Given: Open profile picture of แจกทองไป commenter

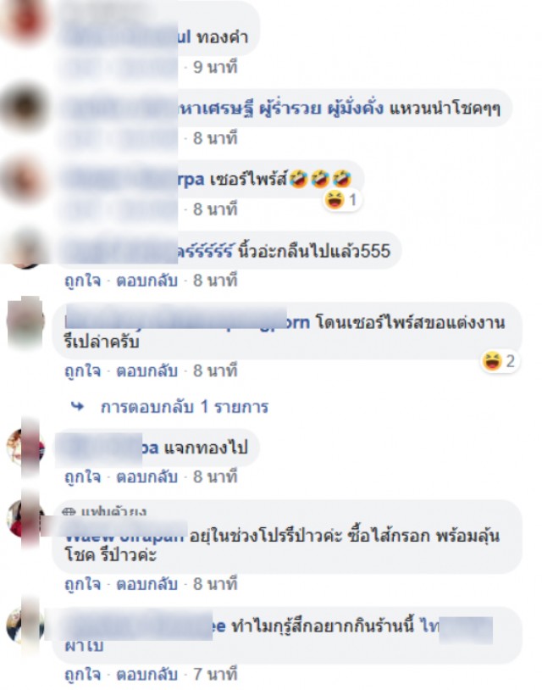Looking at the screenshot, I should pyautogui.click(x=25, y=446).
